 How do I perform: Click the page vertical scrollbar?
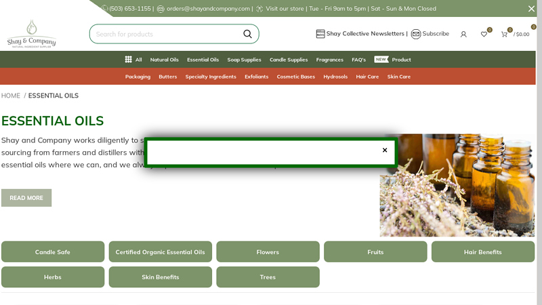pyautogui.click(x=539, y=152)
